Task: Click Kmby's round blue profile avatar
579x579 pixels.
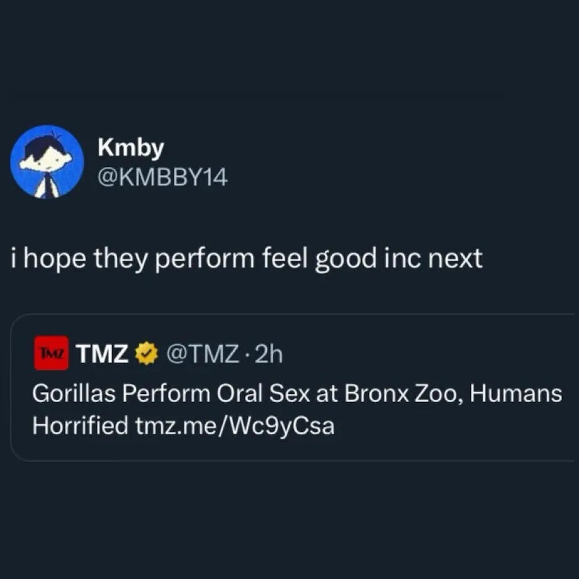Action: coord(47,162)
